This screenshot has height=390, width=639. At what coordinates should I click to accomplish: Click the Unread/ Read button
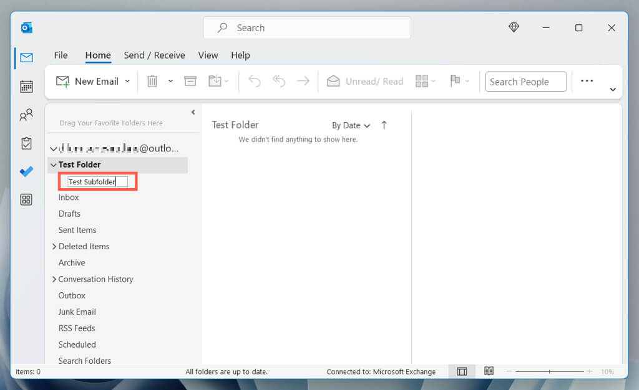[x=364, y=82]
